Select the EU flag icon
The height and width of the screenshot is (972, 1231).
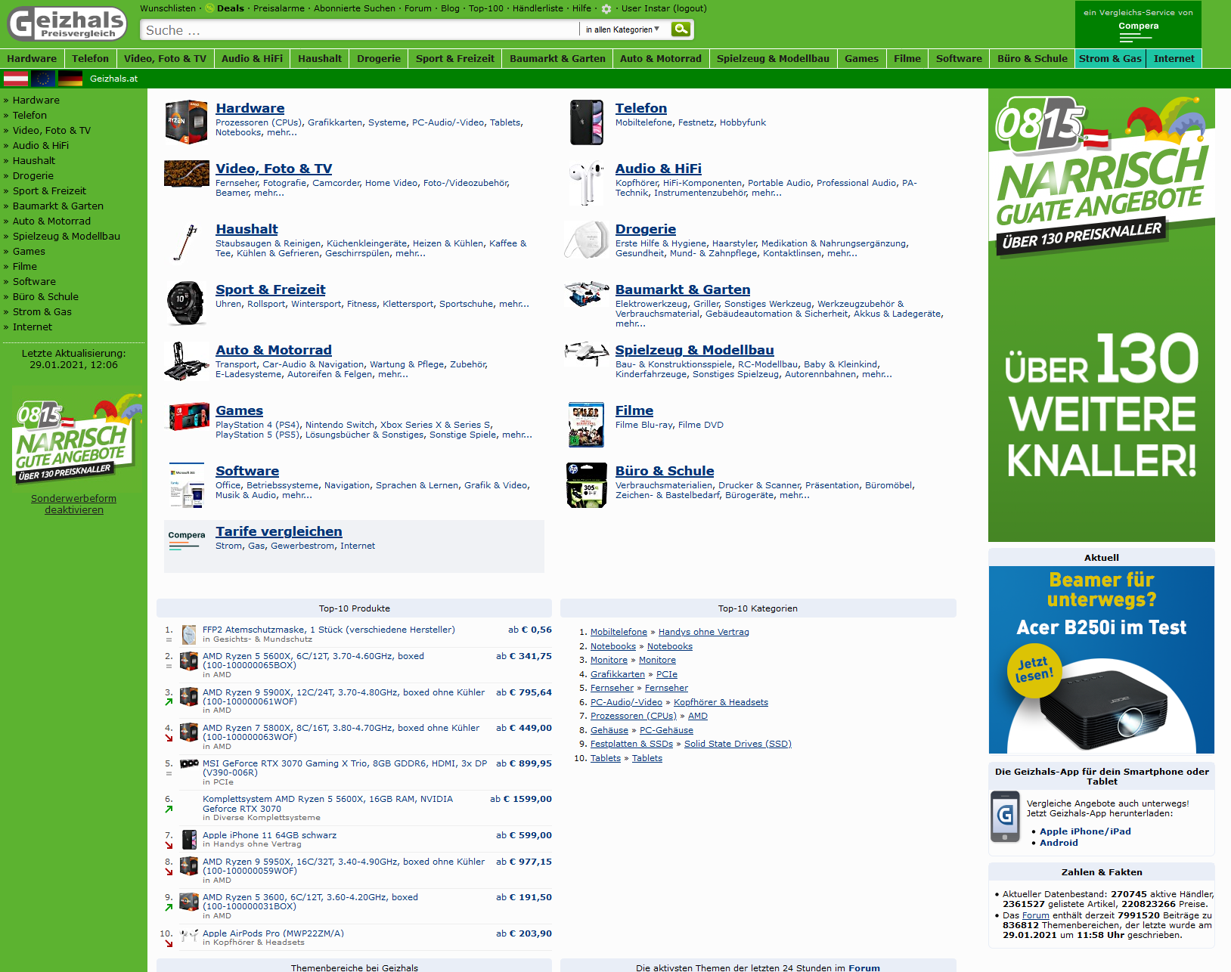tap(43, 79)
